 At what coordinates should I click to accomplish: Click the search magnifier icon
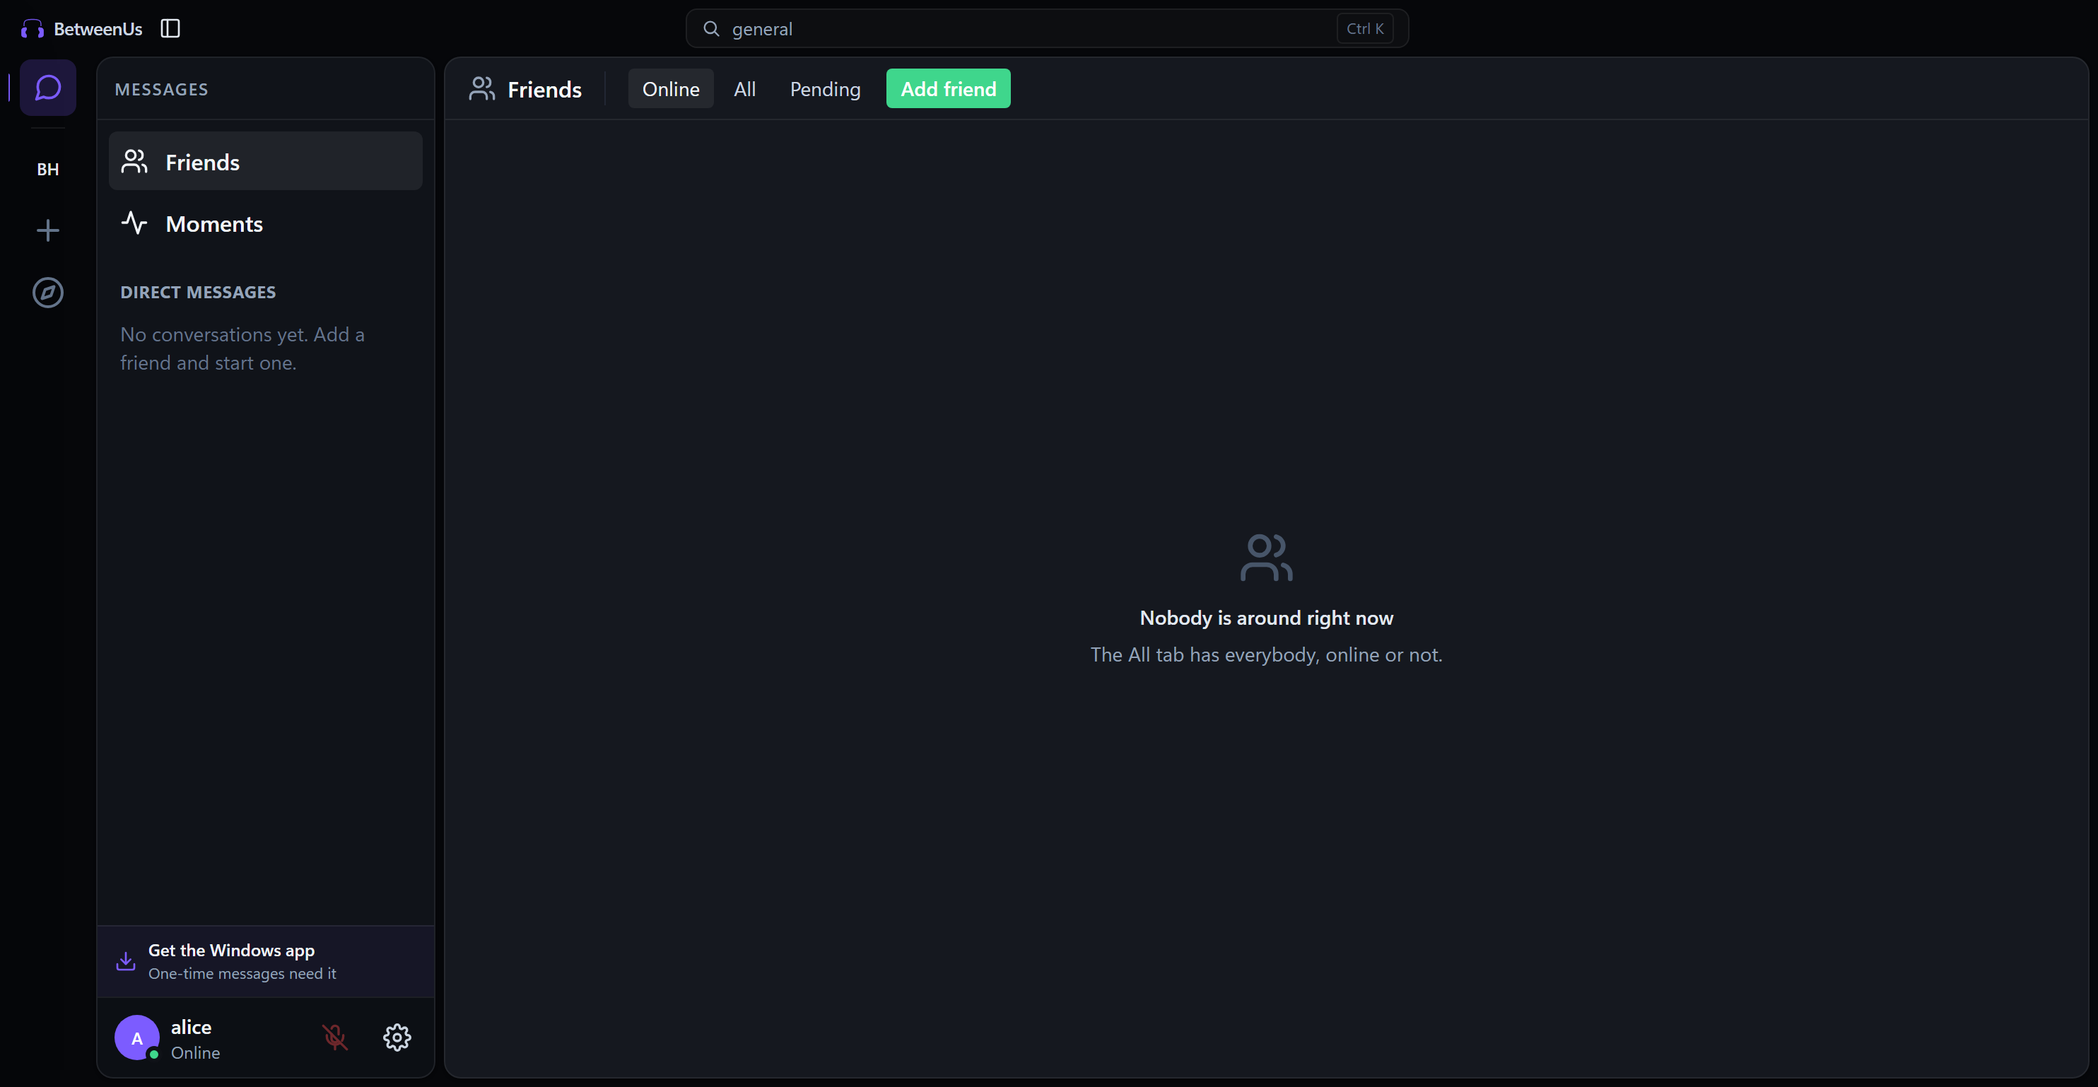click(711, 29)
